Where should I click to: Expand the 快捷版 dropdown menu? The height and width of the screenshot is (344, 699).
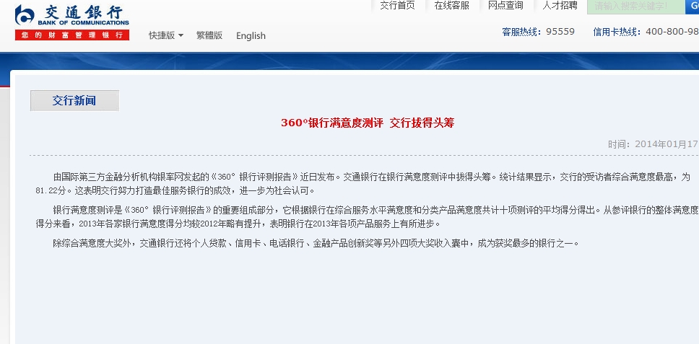tap(166, 35)
